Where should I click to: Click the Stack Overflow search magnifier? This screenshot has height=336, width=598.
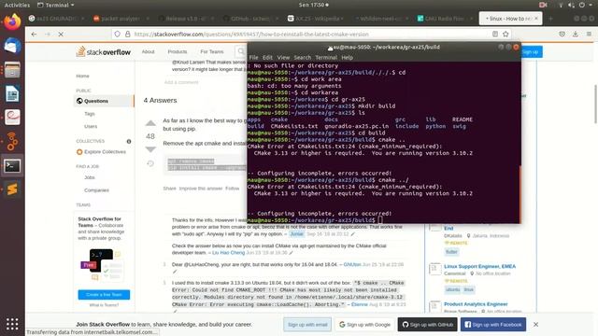(x=241, y=51)
